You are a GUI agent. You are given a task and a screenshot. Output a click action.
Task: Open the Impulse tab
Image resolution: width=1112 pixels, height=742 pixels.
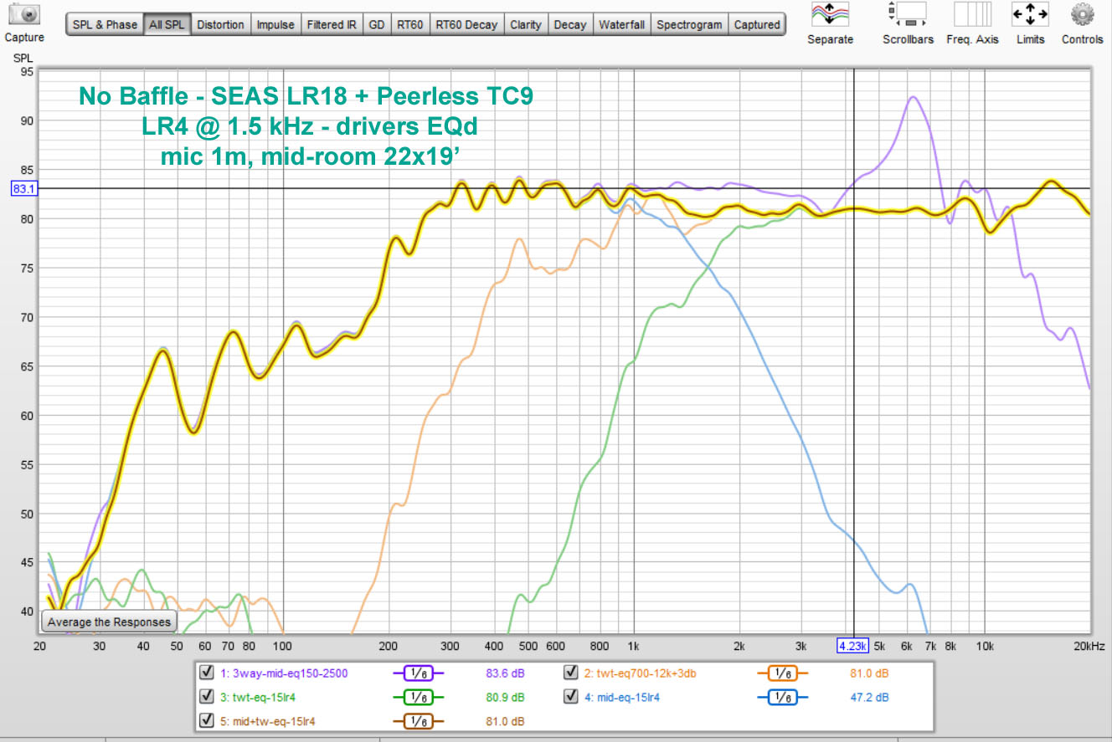(x=275, y=25)
